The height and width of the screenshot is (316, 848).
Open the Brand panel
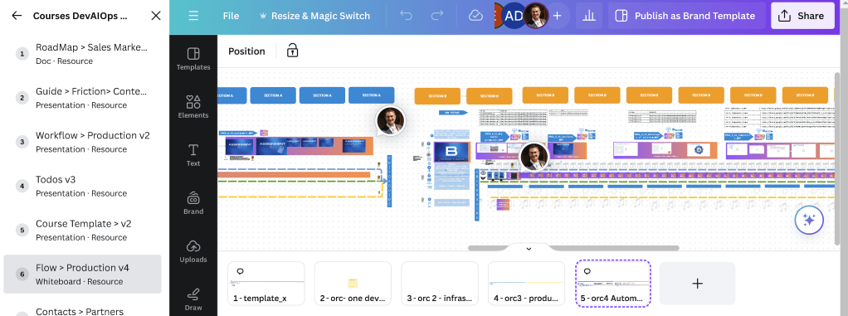click(193, 203)
